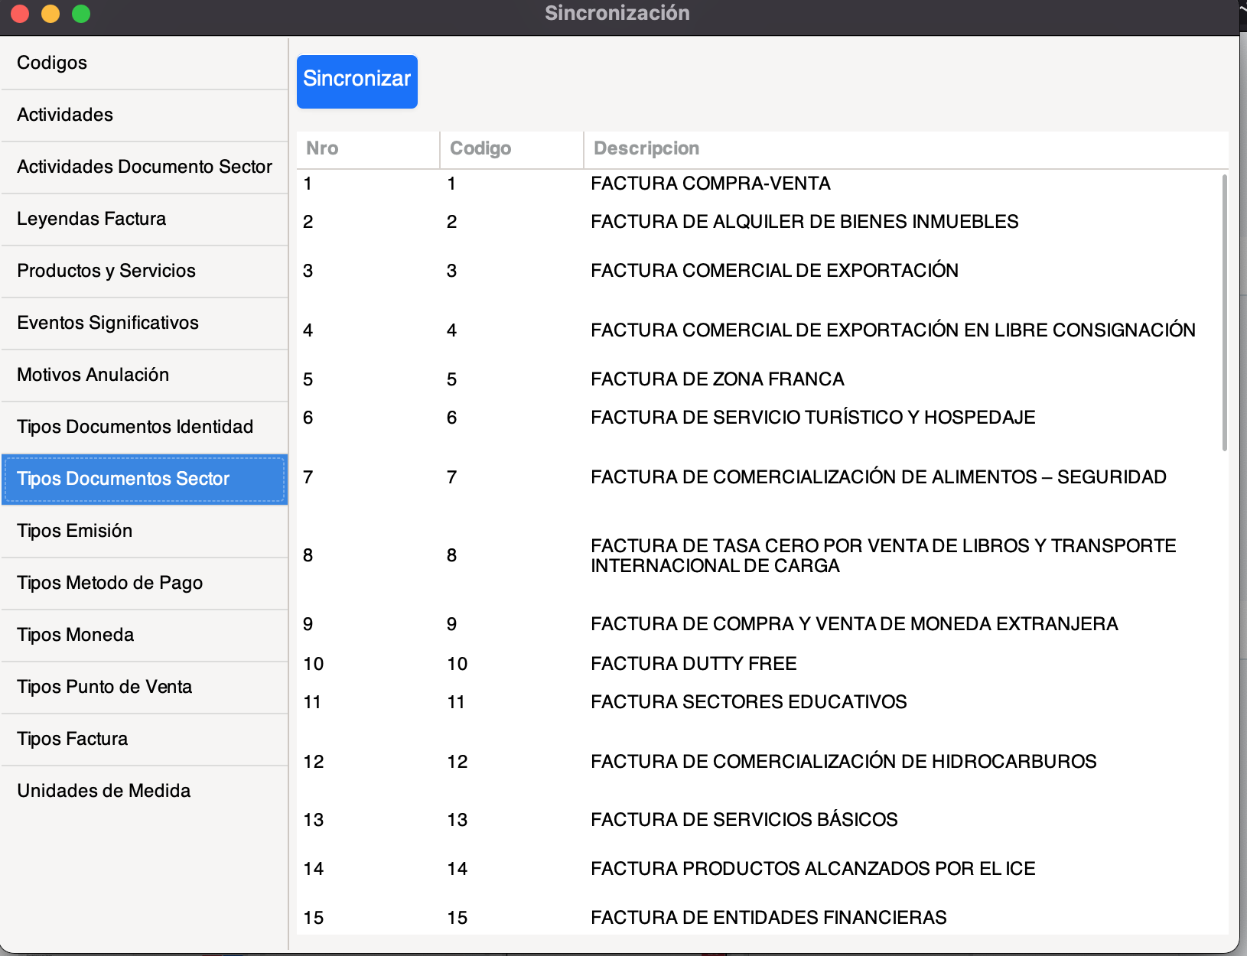Screen dimensions: 1247x956
Task: Go to Tipos Moneda
Action: pyautogui.click(x=75, y=635)
